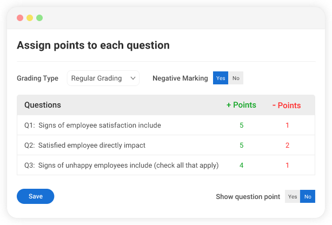Screen dimensions: 332x225
Task: Select the Q1 employee satisfaction question row
Action: click(x=92, y=125)
